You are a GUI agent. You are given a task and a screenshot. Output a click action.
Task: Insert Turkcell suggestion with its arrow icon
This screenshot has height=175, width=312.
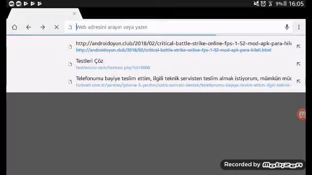click(298, 81)
